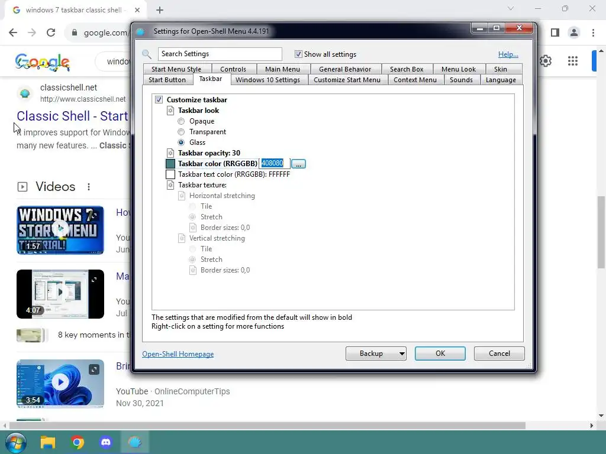The height and width of the screenshot is (454, 606).
Task: Click the Taskbar opacity setting icon
Action: 170,153
